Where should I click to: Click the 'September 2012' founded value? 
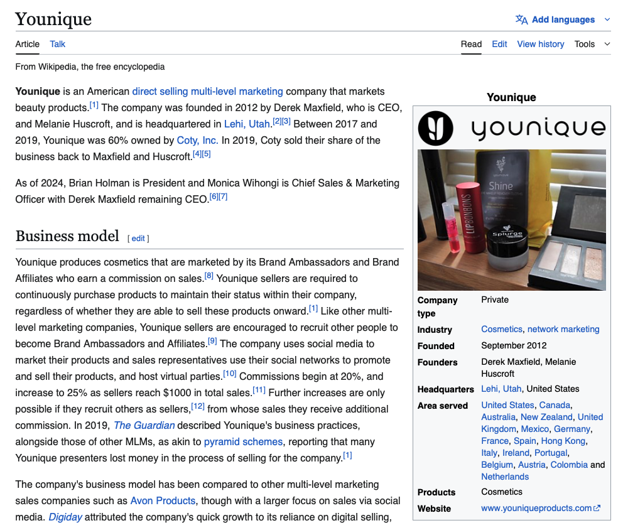click(514, 345)
